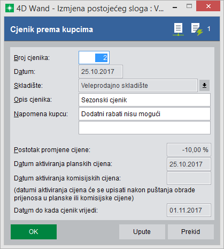Cancel with the Prekid button
This screenshot has height=249, width=224.
[191, 232]
